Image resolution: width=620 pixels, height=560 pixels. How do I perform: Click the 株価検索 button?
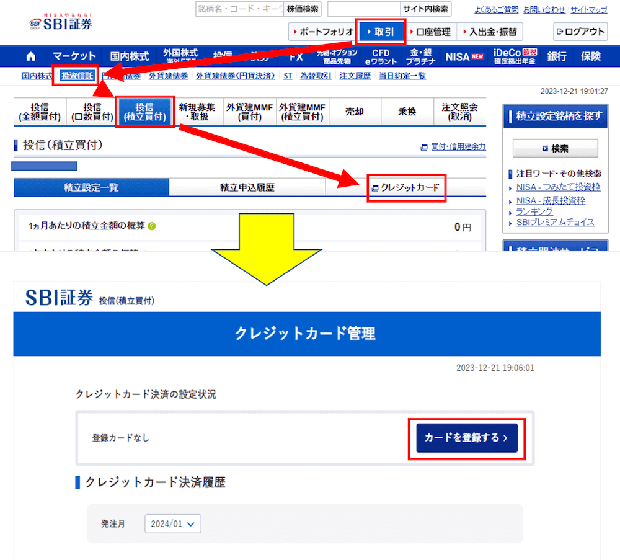pos(303,9)
